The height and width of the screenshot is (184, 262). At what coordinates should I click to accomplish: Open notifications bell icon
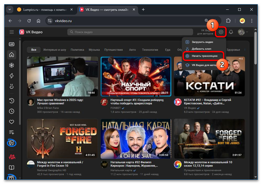click(x=231, y=32)
